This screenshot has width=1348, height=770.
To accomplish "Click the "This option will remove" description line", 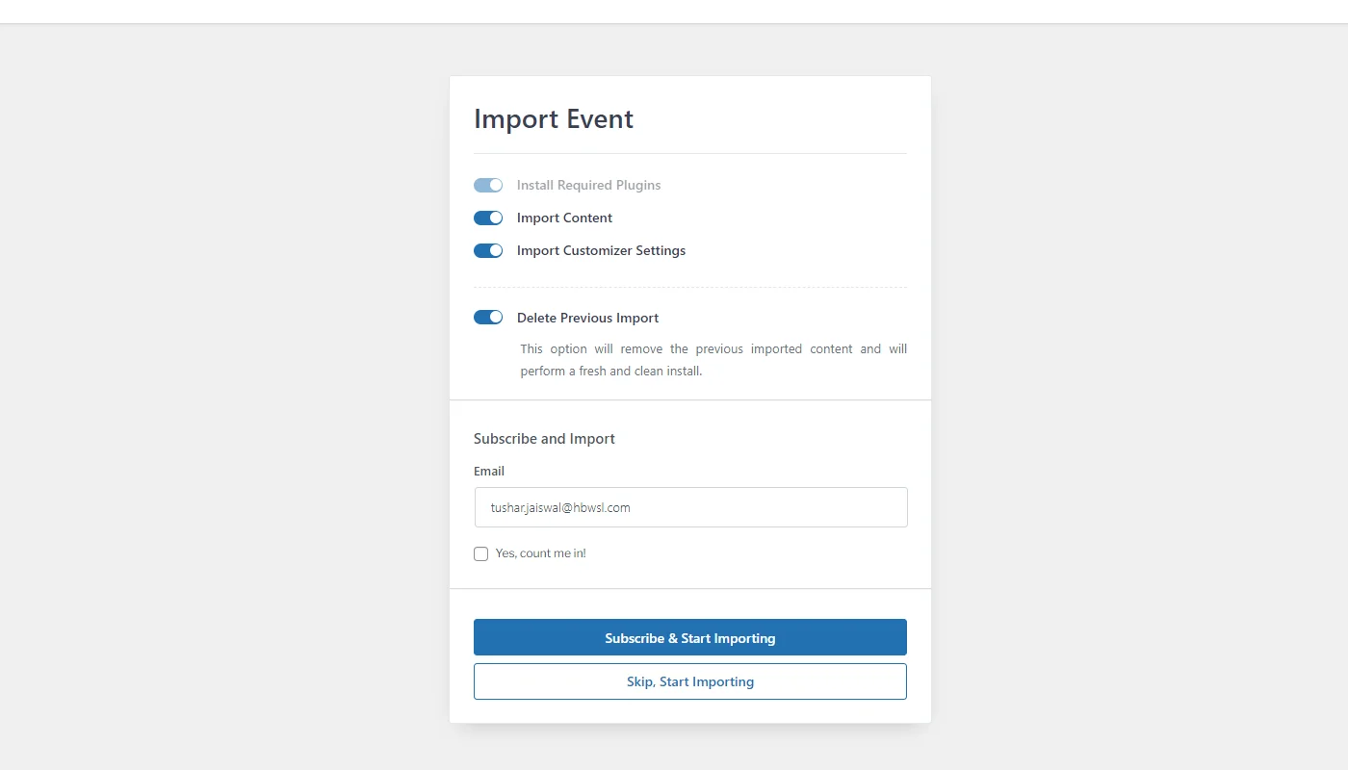I will tap(713, 348).
